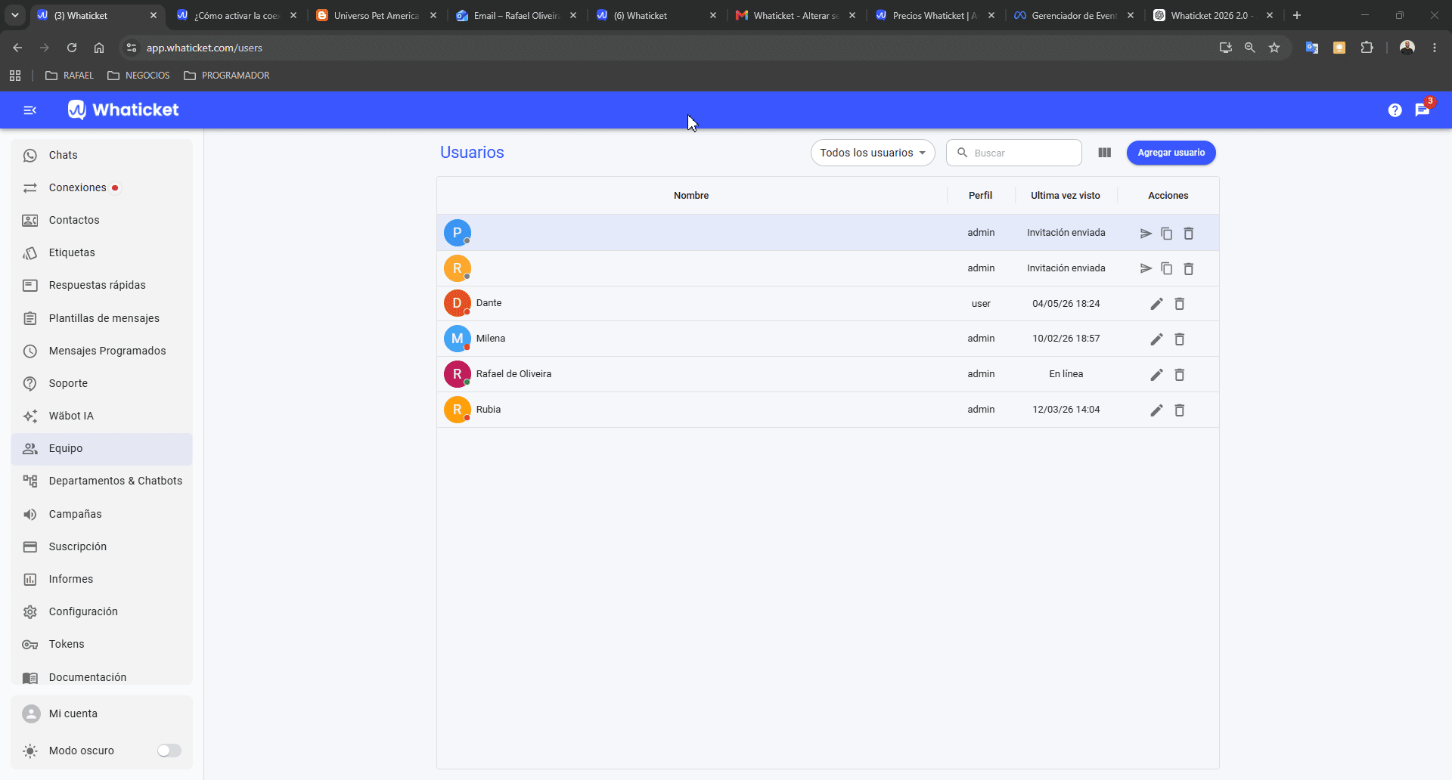Screen dimensions: 1452x780
Task: Switch to the Precios Whaticket browser tab
Action: pyautogui.click(x=935, y=15)
